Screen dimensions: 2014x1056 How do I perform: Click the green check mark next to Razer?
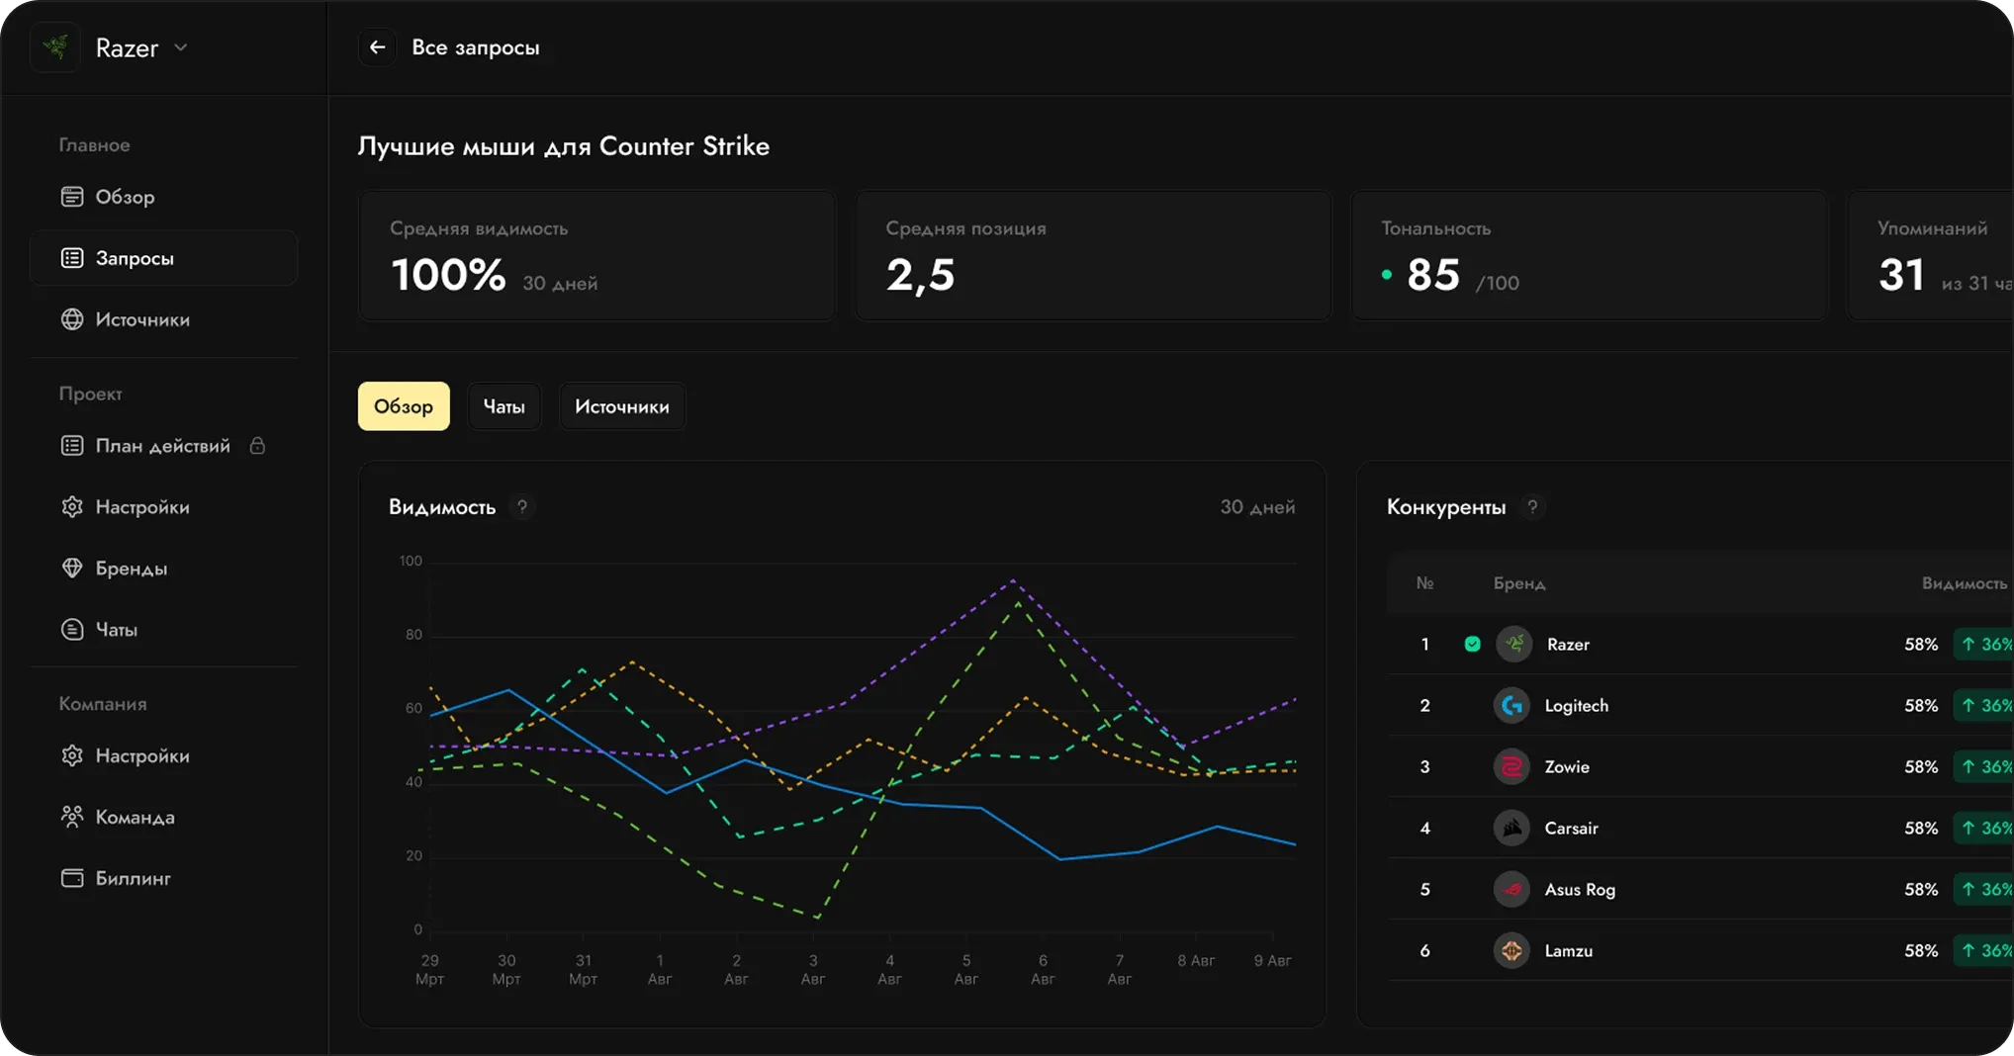pyautogui.click(x=1473, y=645)
